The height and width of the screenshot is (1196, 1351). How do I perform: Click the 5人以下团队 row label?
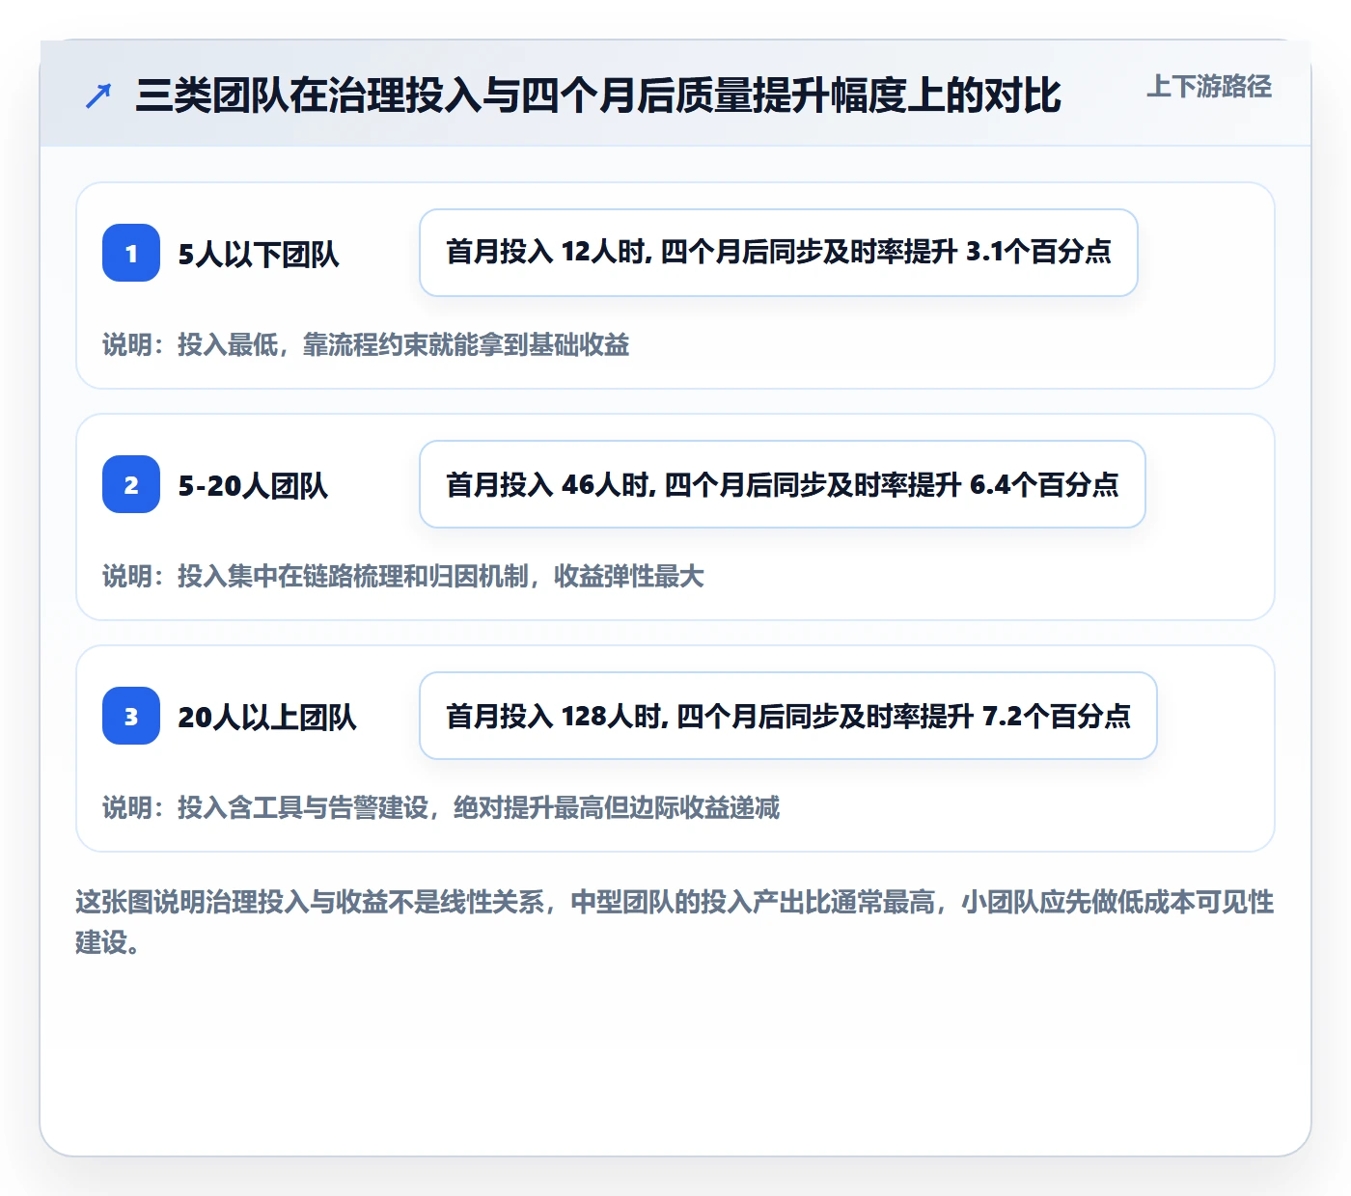[x=259, y=254]
